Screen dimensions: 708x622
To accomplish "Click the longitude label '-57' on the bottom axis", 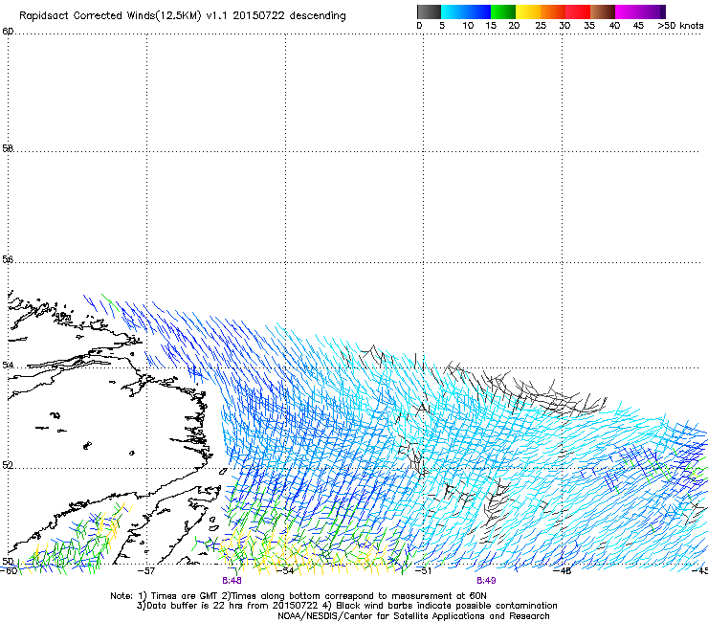I will pos(146,571).
